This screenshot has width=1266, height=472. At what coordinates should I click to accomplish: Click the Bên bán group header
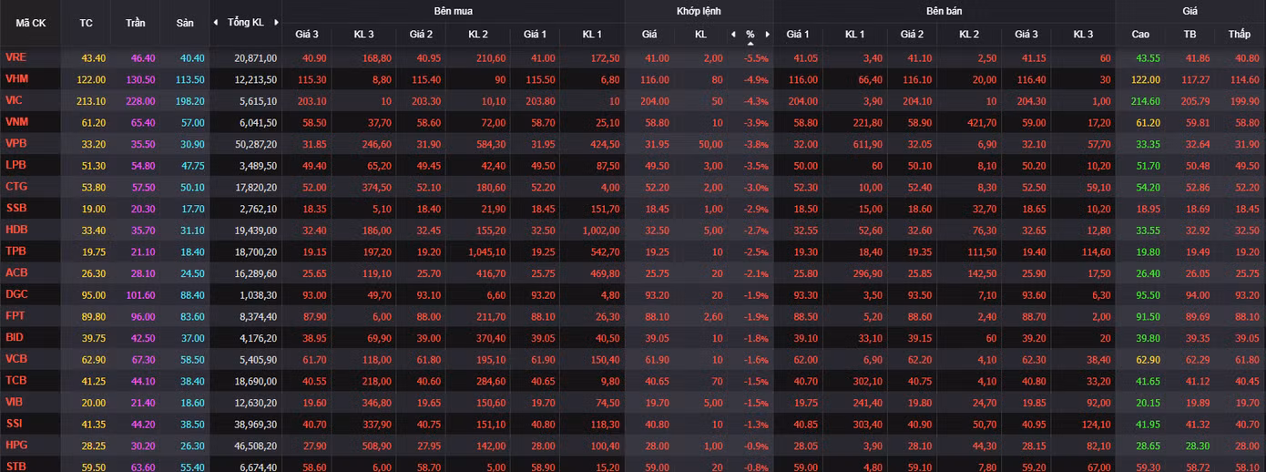[x=944, y=11]
